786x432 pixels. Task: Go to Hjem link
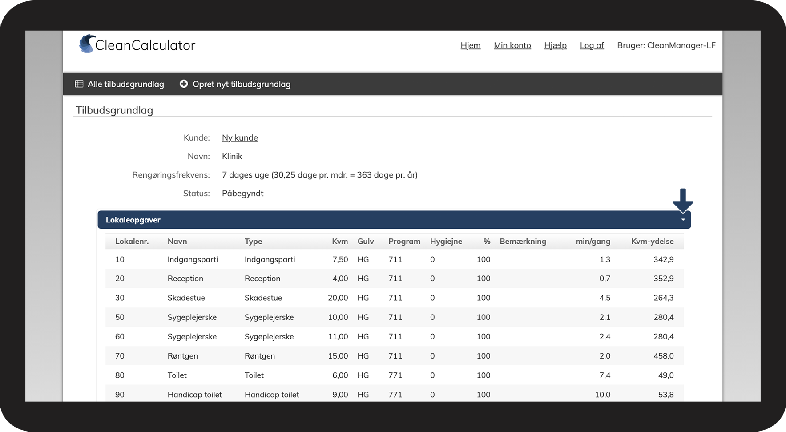471,45
